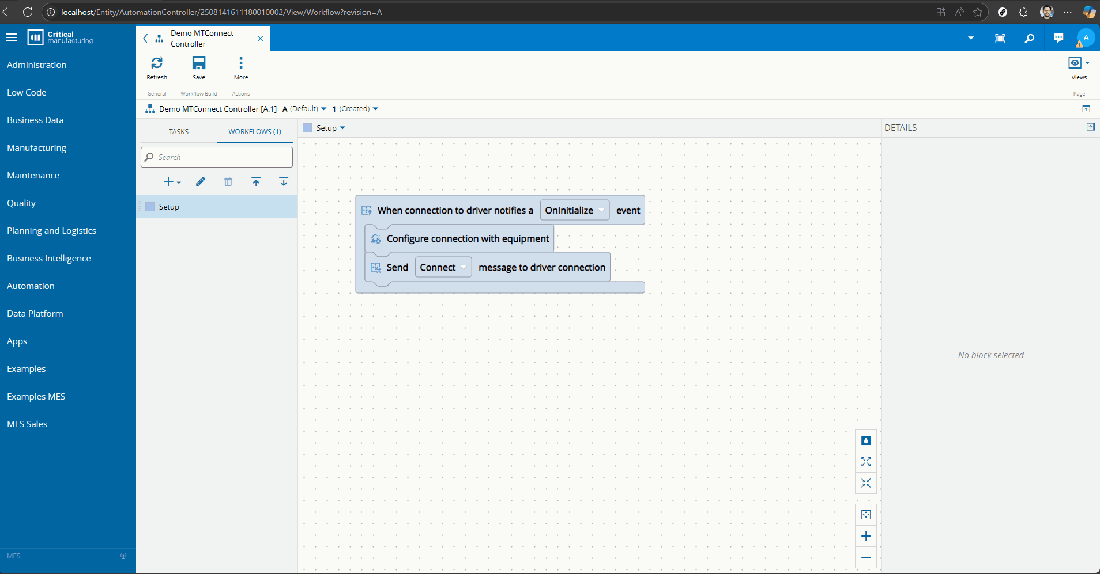1100x574 pixels.
Task: Open MES Sales in sidebar
Action: (27, 424)
